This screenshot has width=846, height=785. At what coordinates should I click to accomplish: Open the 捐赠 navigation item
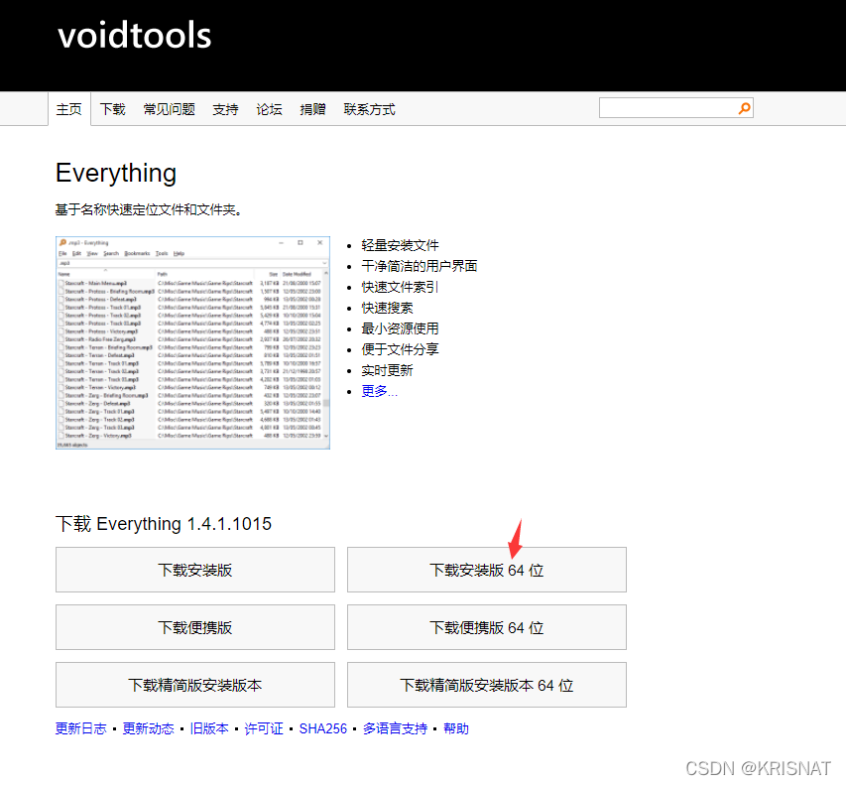[312, 109]
